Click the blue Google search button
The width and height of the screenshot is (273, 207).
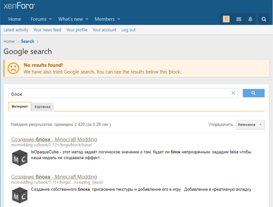pos(253,93)
